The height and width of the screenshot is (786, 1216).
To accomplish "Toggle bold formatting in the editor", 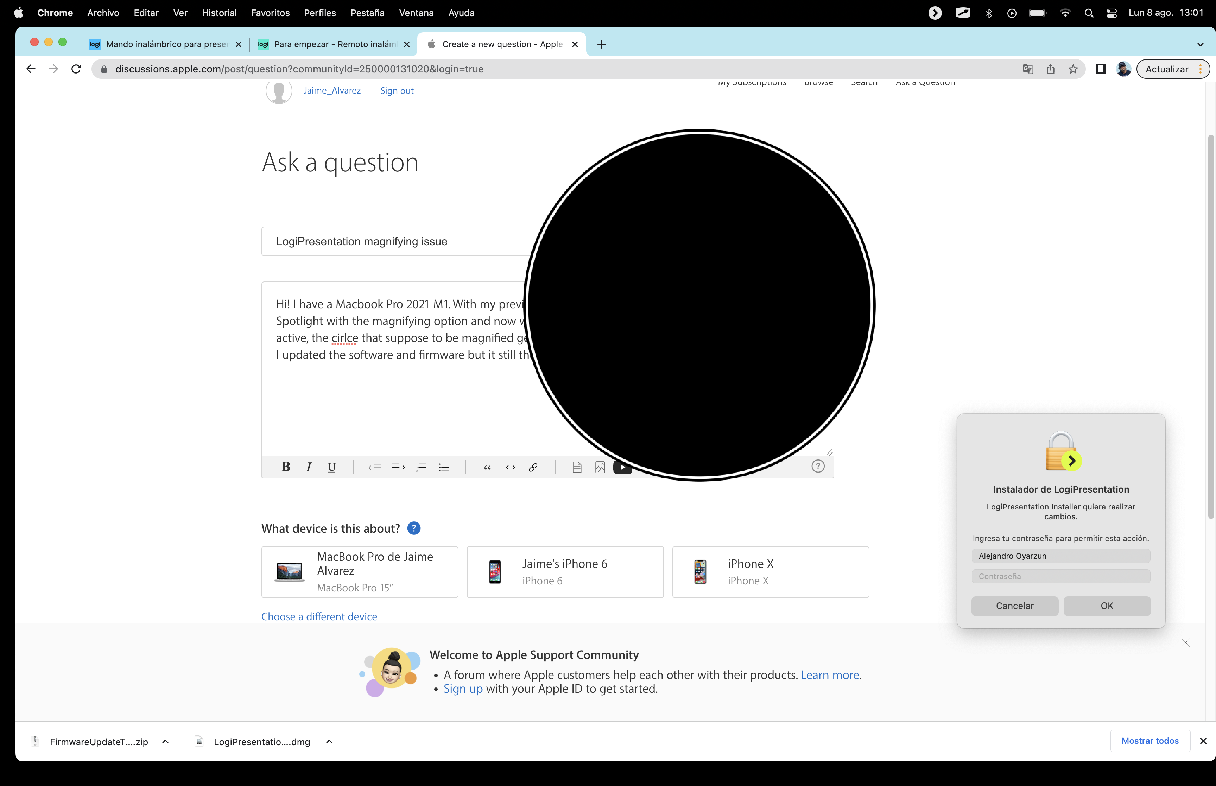I will (x=286, y=467).
